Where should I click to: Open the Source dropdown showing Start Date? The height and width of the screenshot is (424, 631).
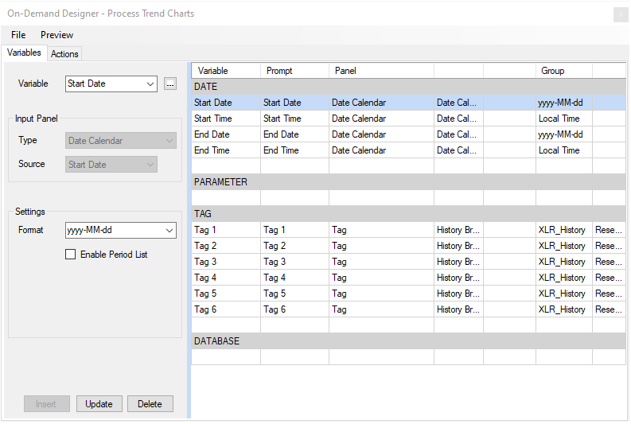(x=111, y=165)
